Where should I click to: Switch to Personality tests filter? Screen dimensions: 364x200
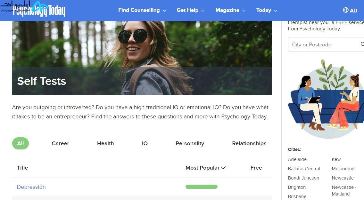(190, 143)
